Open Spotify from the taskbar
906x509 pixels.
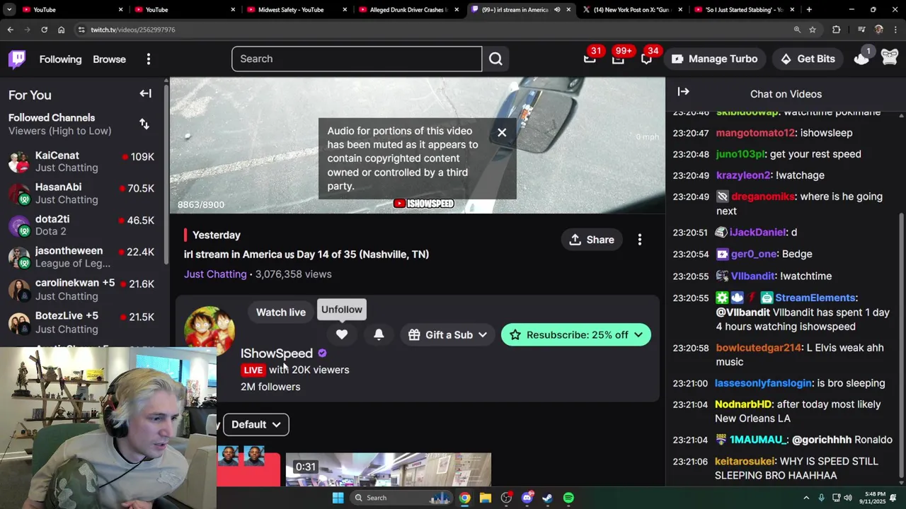[568, 498]
